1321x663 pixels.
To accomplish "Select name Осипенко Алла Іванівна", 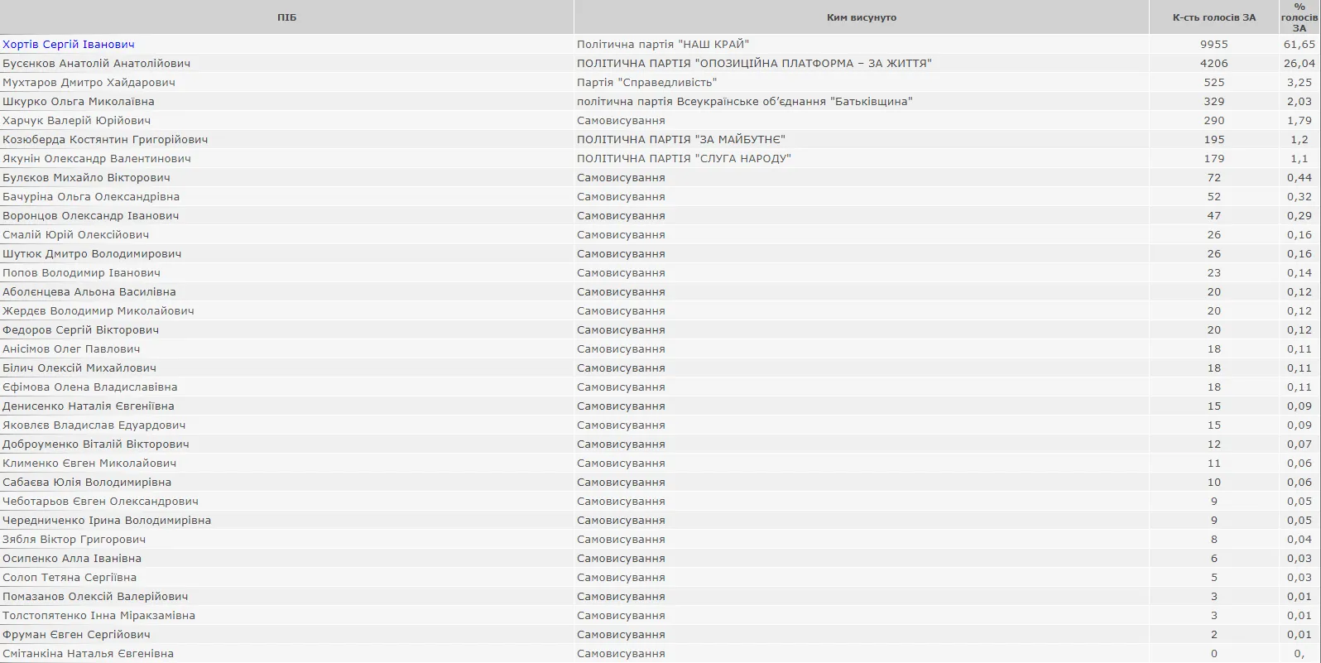I will pos(72,559).
